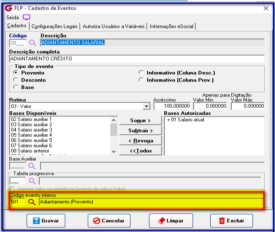Click the Bases Disponíveis scrollbar thumb

tap(114, 130)
